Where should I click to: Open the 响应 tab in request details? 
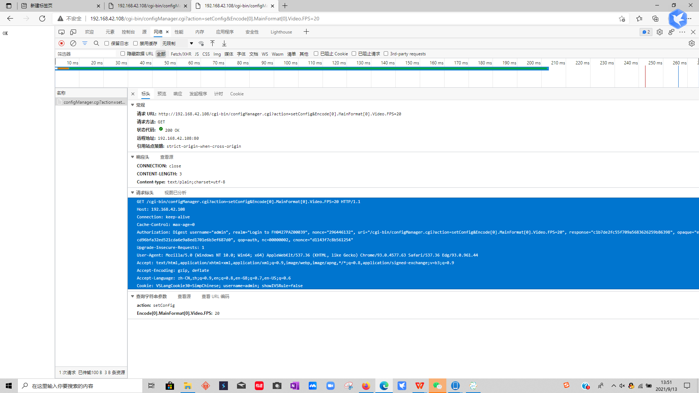click(x=178, y=94)
